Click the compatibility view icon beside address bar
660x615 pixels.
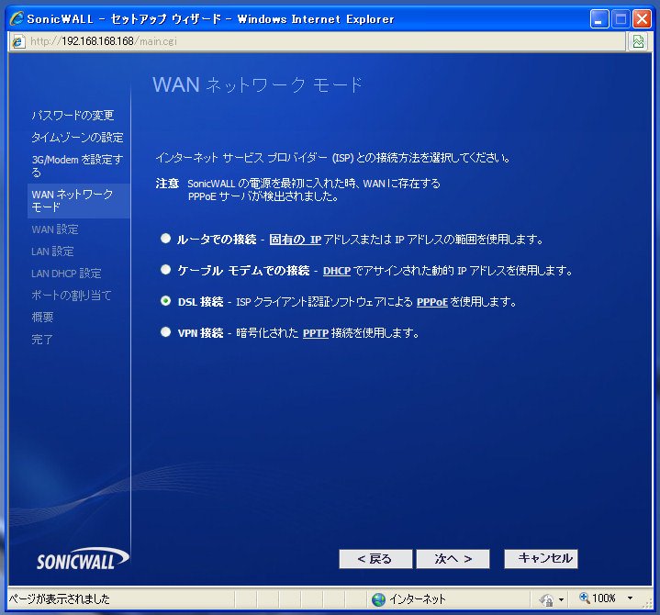click(x=638, y=41)
